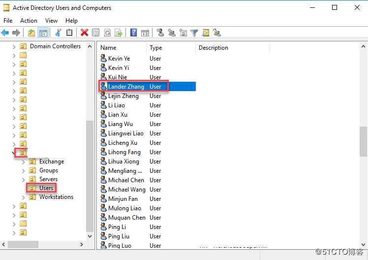This screenshot has width=368, height=260.
Task: Click the Copy clipboard toolbar icon
Action: coord(69,32)
